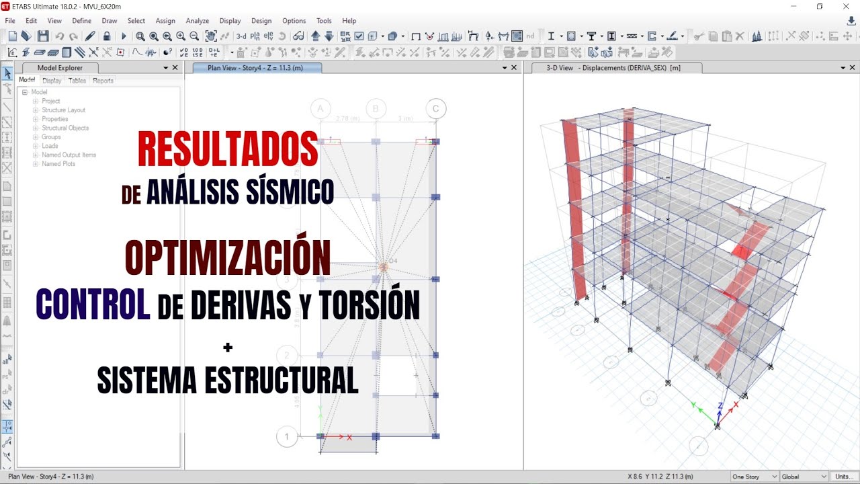Switch to Elevation view button
Image resolution: width=860 pixels, height=484 pixels.
click(x=268, y=36)
